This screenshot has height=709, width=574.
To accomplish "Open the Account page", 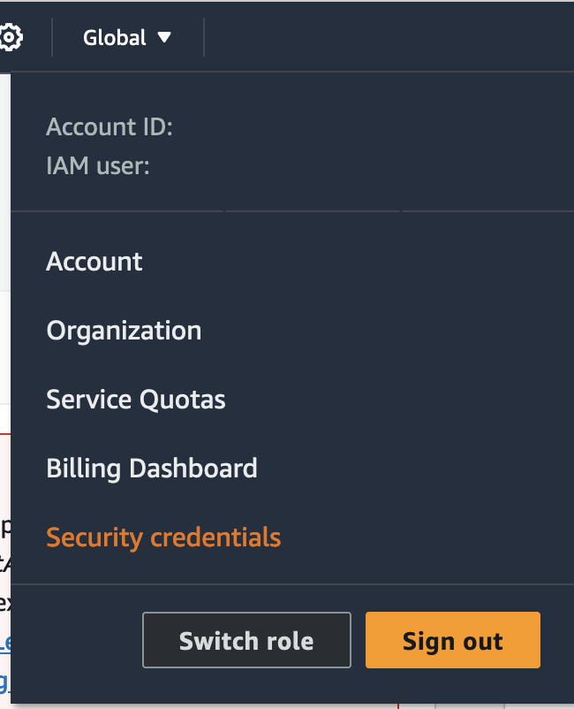I will tap(94, 261).
